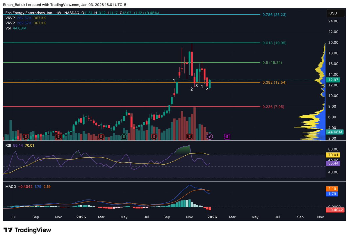Click the 24.00 price axis label

(334, 21)
